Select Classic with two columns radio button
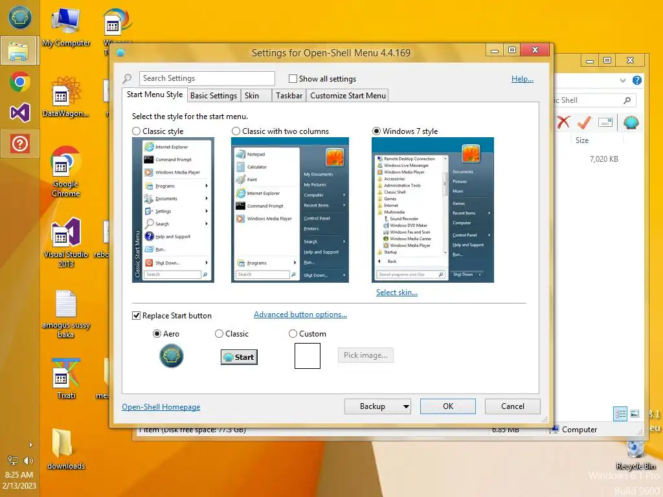The image size is (663, 497). point(236,131)
